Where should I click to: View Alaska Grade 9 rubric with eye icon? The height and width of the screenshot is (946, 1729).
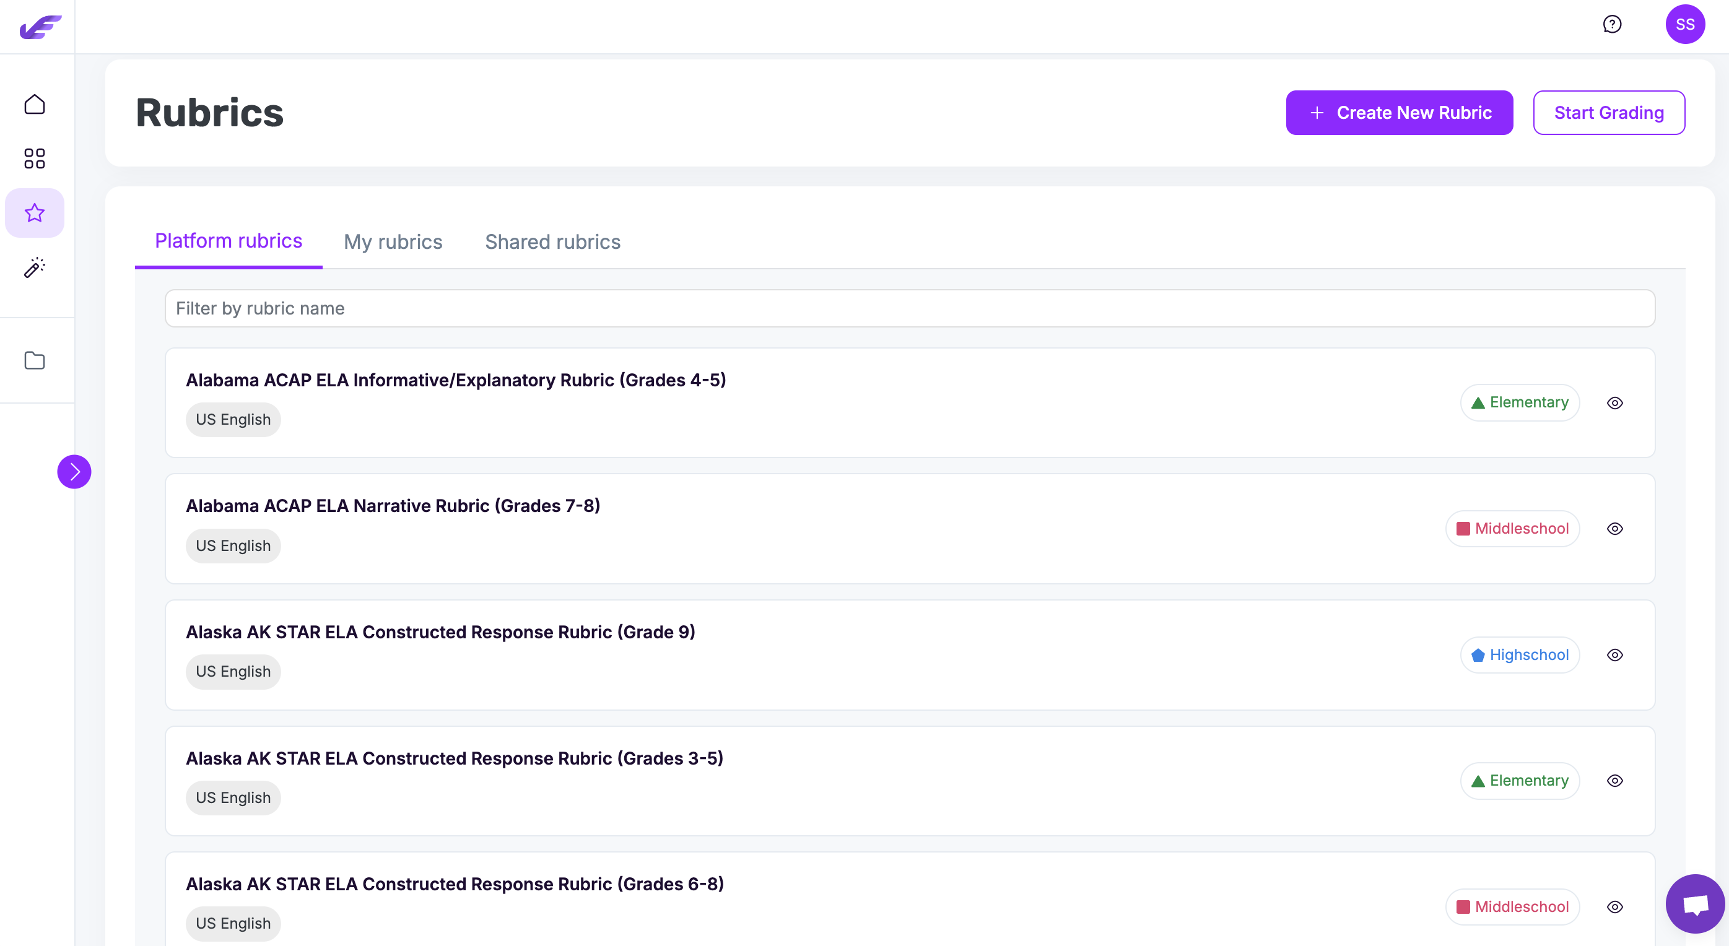pyautogui.click(x=1614, y=655)
